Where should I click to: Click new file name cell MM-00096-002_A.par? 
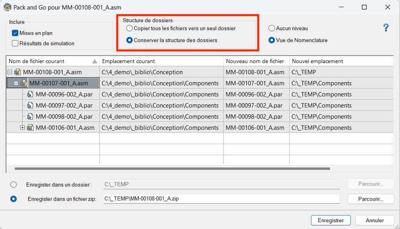coord(256,94)
